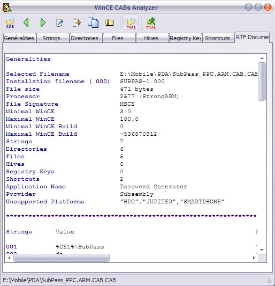Go to previous item with green left arrow

click(x=26, y=23)
